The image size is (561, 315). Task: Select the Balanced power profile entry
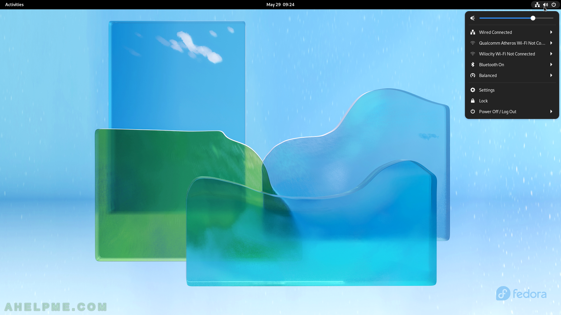click(x=512, y=75)
